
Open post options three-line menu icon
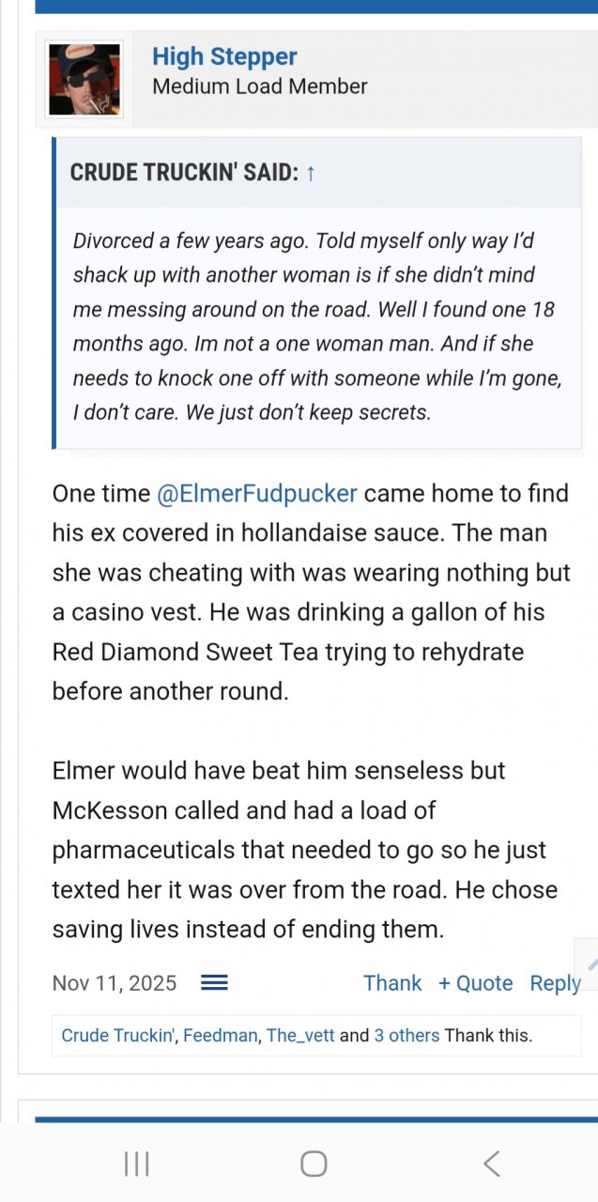(214, 982)
